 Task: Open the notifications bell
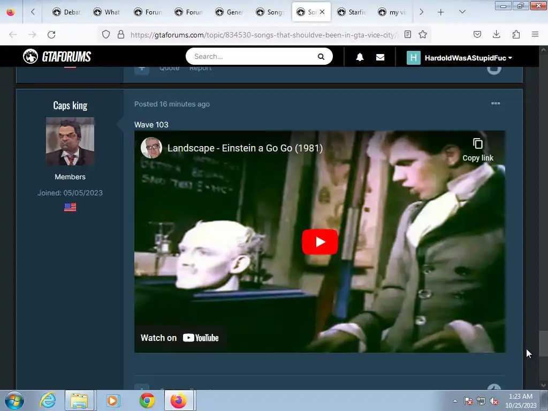pos(360,57)
